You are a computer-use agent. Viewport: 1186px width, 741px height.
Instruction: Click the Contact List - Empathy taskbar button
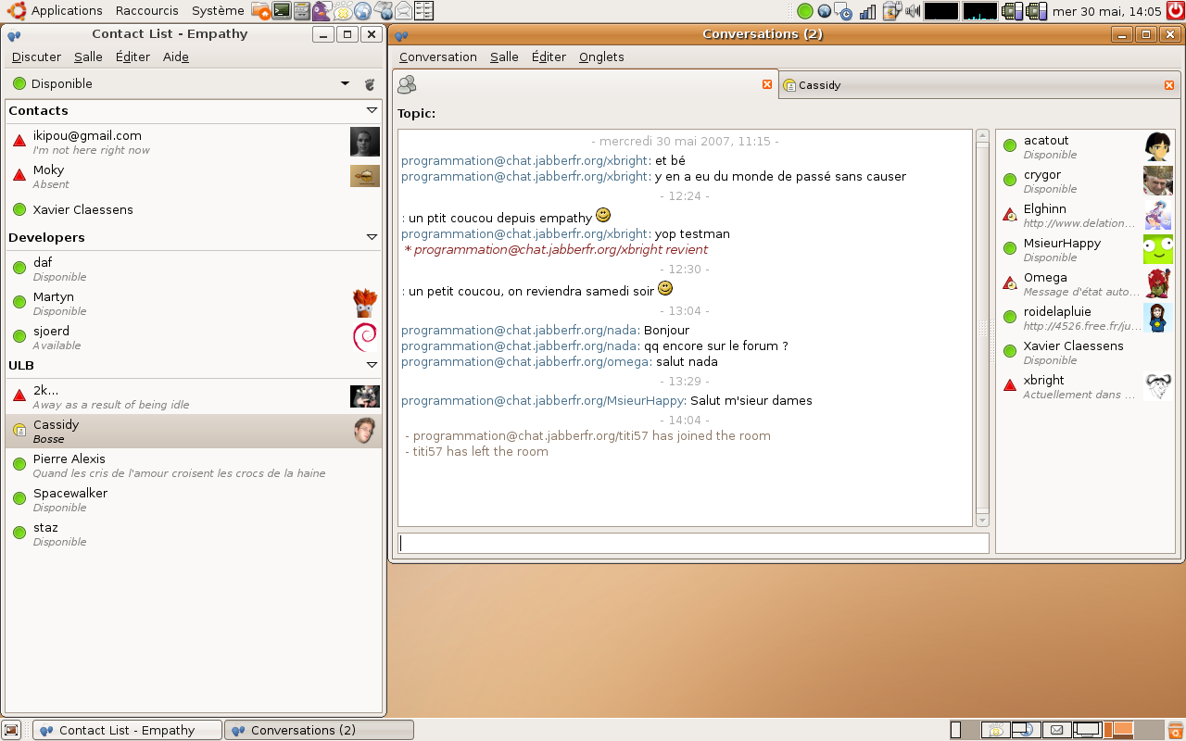click(126, 730)
